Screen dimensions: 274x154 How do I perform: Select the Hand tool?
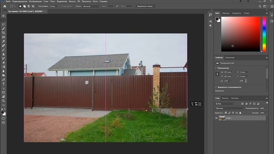[3, 97]
